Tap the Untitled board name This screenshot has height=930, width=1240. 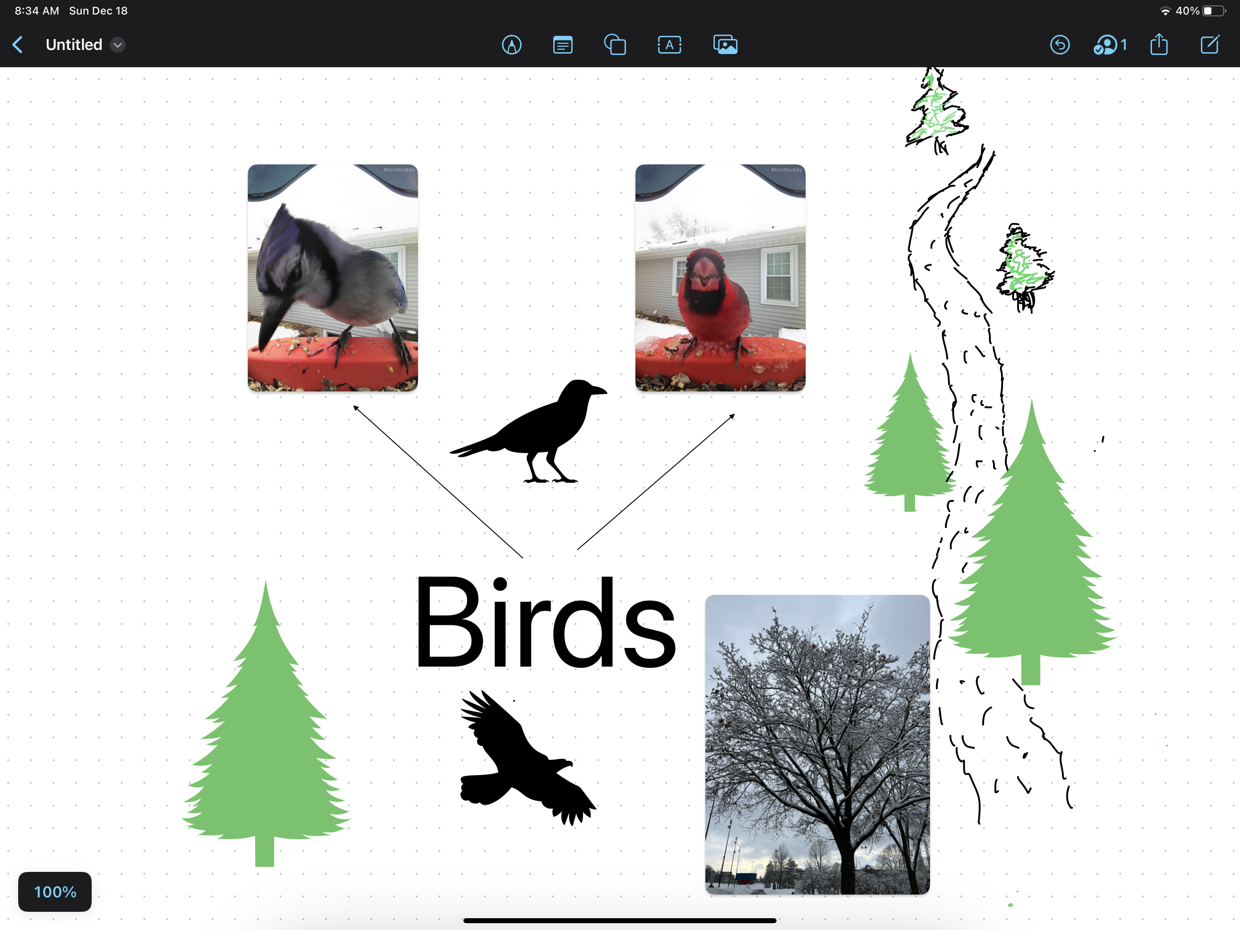[74, 45]
